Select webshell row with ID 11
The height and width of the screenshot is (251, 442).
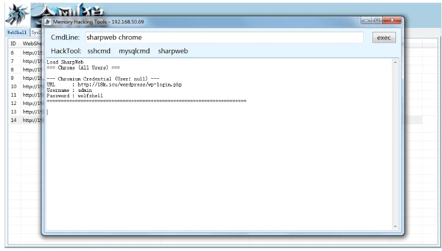pos(25,95)
